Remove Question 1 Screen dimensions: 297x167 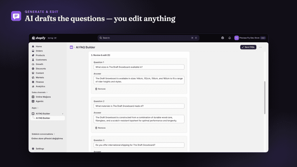point(100,89)
